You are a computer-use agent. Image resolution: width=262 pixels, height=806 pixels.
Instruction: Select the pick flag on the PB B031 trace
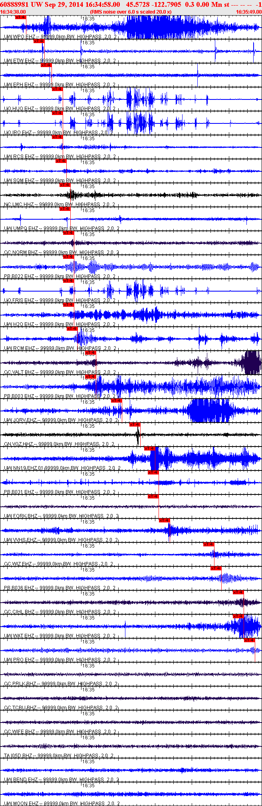pos(153,472)
